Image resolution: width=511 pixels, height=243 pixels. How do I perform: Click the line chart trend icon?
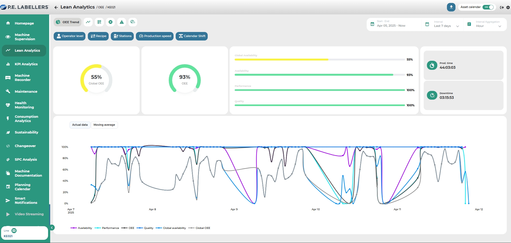[x=88, y=22]
